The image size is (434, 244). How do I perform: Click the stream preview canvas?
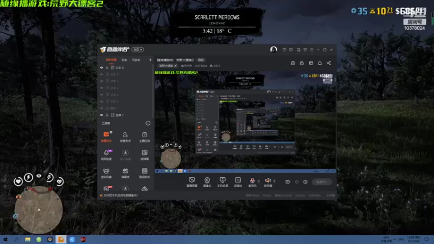[245, 121]
